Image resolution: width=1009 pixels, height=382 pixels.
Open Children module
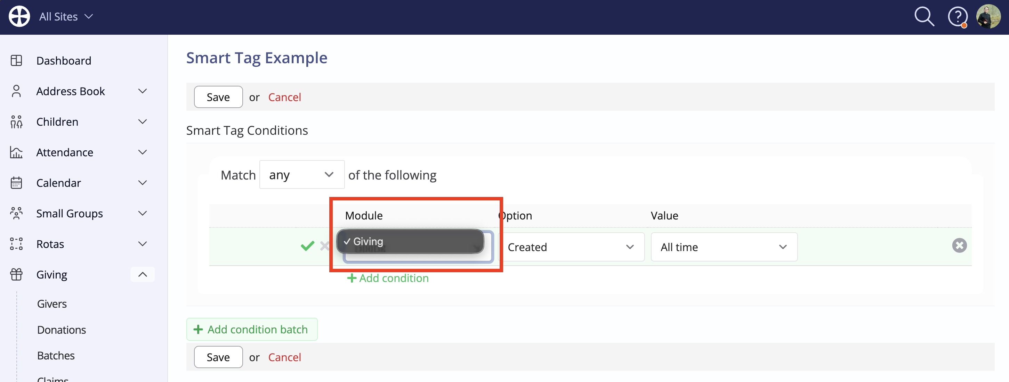pos(57,122)
